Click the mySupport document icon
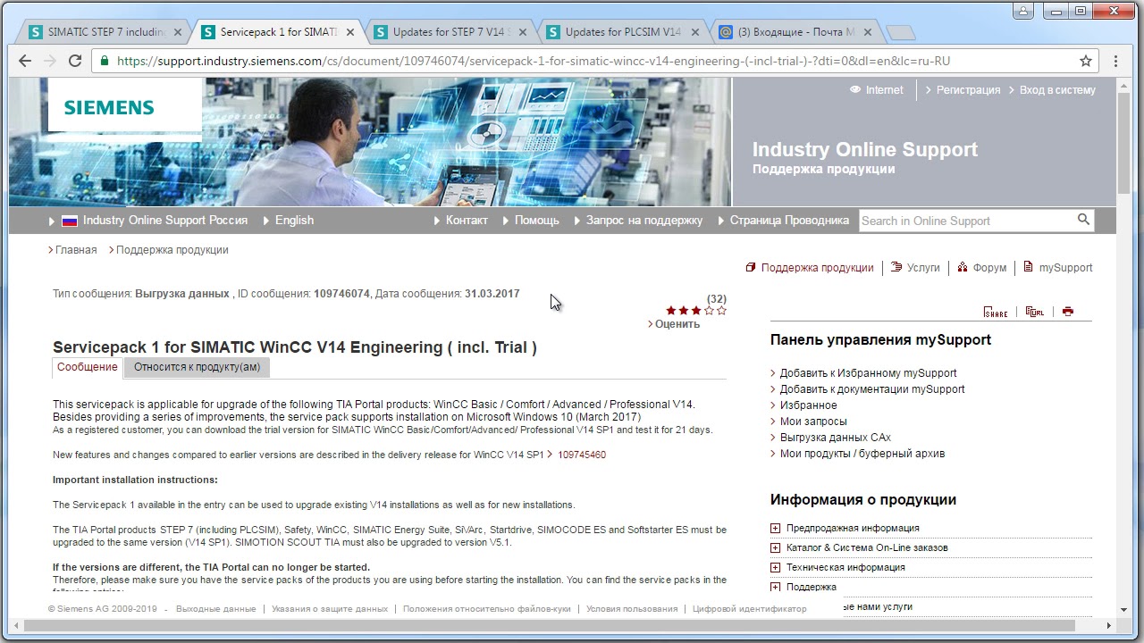The width and height of the screenshot is (1144, 643). click(1028, 267)
